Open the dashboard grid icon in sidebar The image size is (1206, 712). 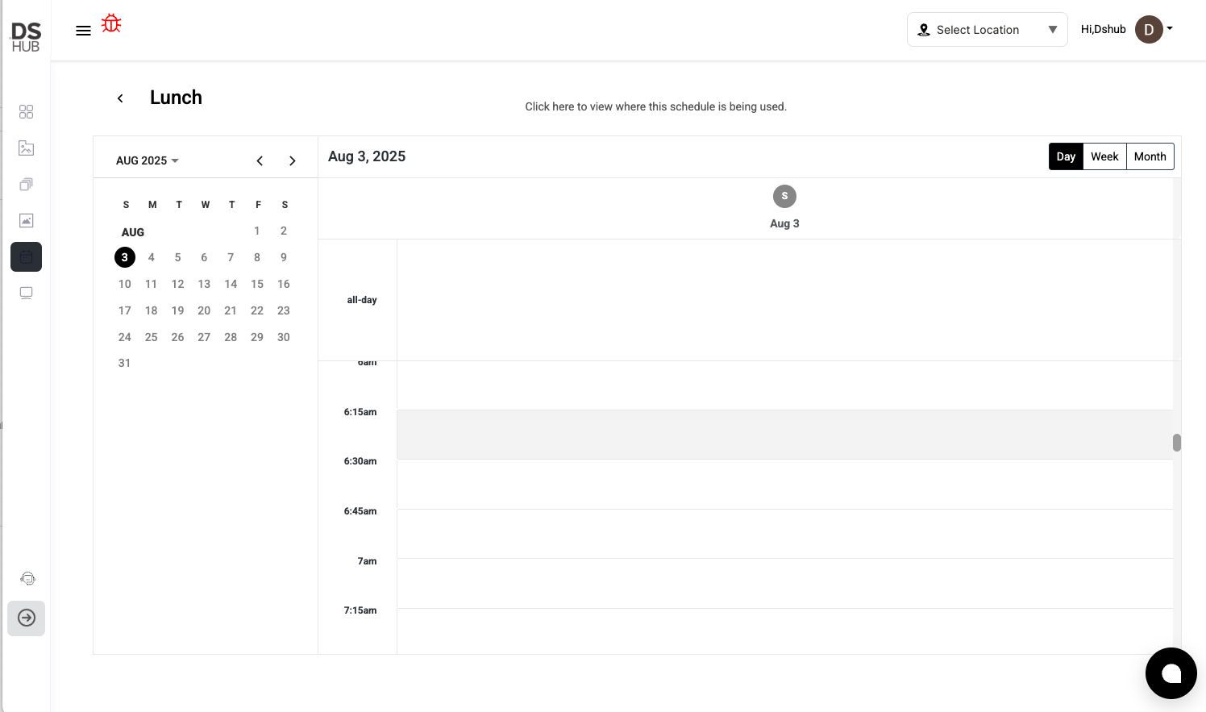pyautogui.click(x=26, y=111)
